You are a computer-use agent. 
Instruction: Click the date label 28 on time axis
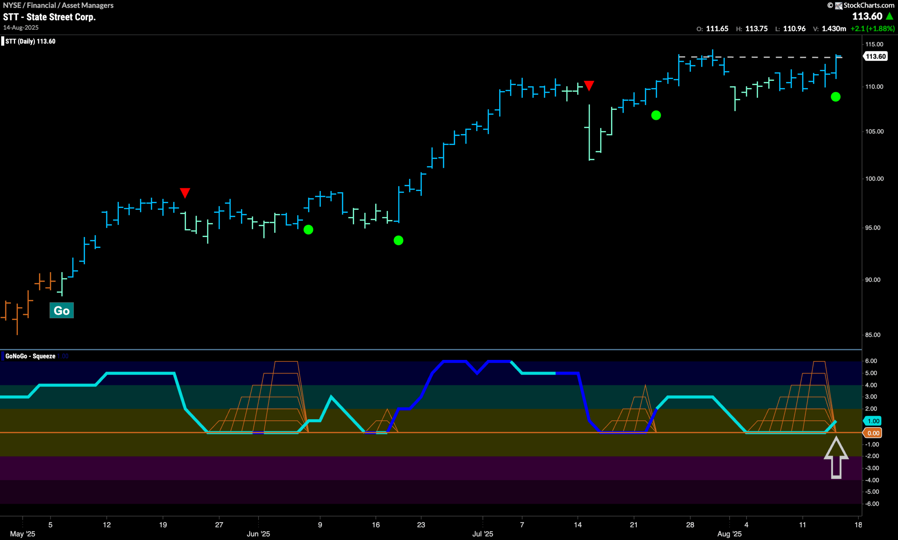[690, 524]
